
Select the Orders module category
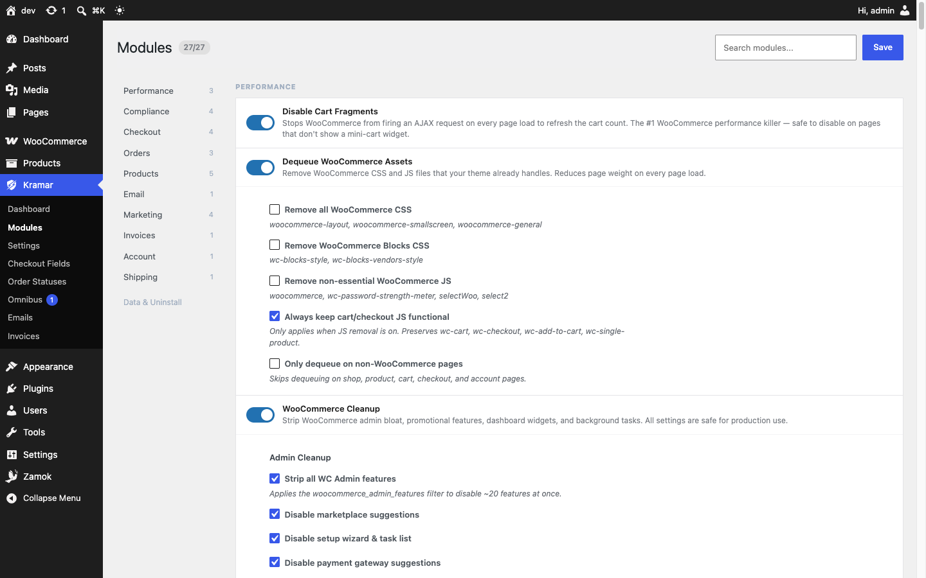168,153
